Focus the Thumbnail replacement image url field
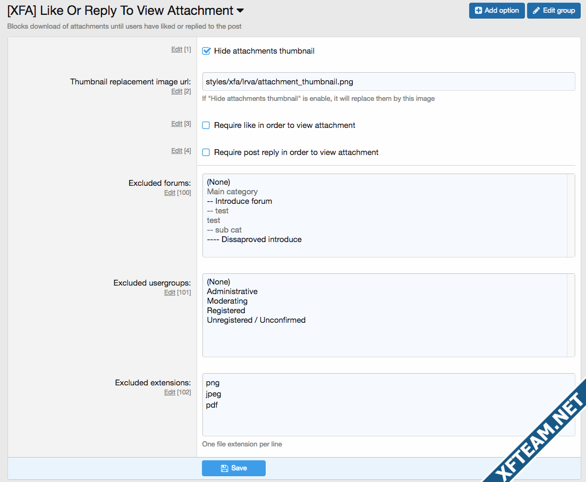 coord(388,81)
